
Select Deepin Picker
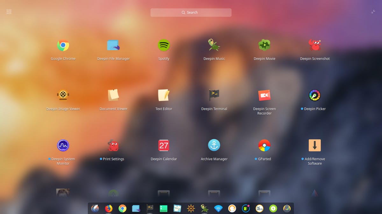click(x=315, y=95)
